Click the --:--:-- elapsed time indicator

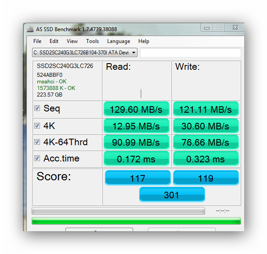(x=223, y=211)
